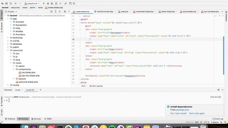Click the project structure window icon

click(71, 4)
